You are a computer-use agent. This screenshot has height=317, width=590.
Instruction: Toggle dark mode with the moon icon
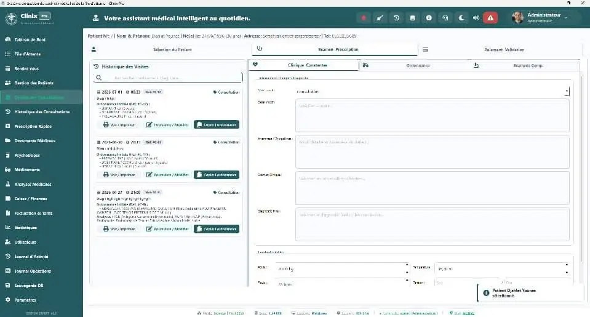coord(461,18)
